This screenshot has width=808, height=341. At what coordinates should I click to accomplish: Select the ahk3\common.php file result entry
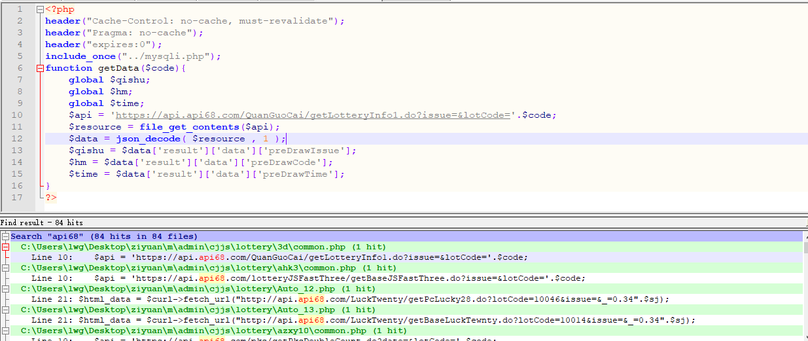click(x=208, y=268)
